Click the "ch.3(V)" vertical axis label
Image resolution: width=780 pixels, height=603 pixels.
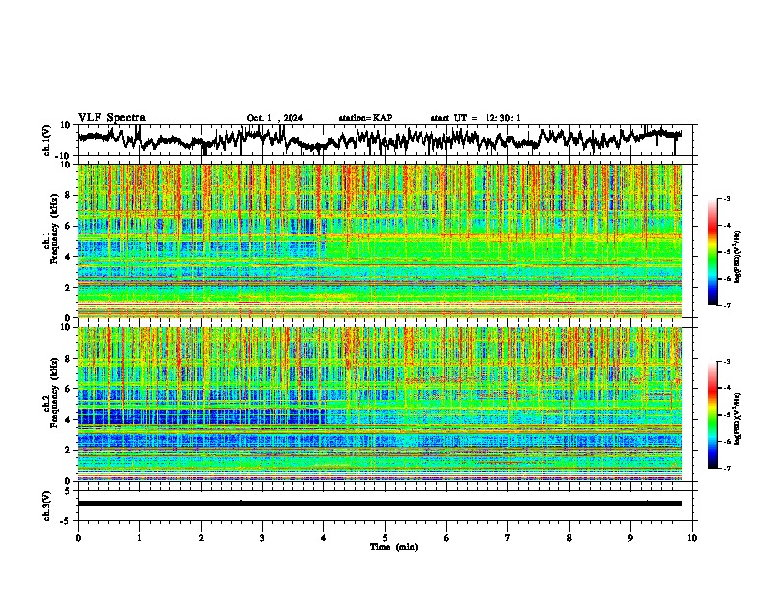point(47,506)
